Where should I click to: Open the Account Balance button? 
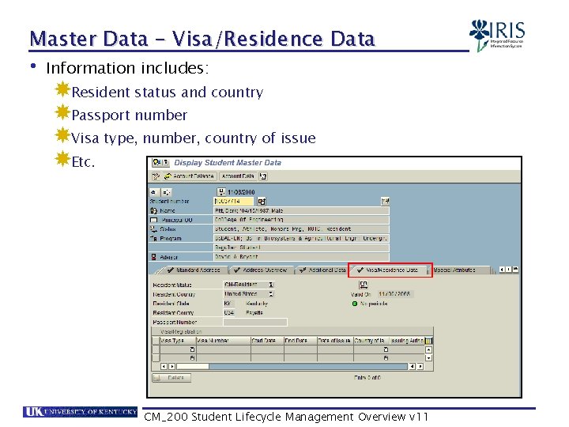click(189, 176)
